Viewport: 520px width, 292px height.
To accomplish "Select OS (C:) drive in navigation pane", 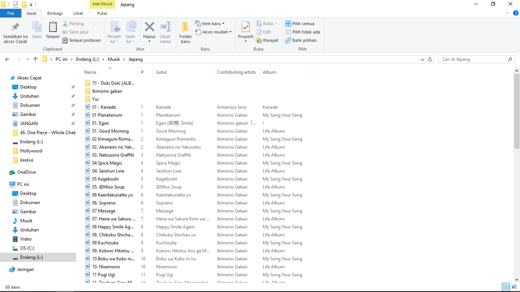I will click(27, 248).
